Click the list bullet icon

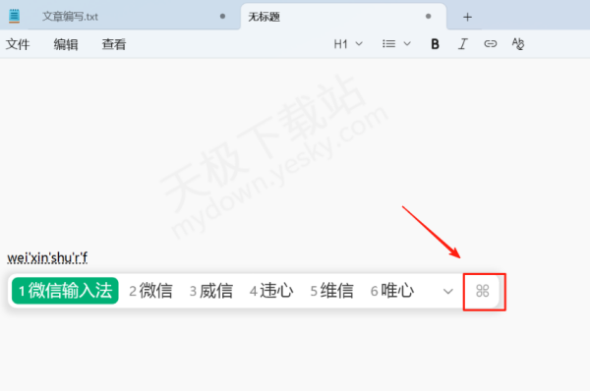pyautogui.click(x=388, y=44)
